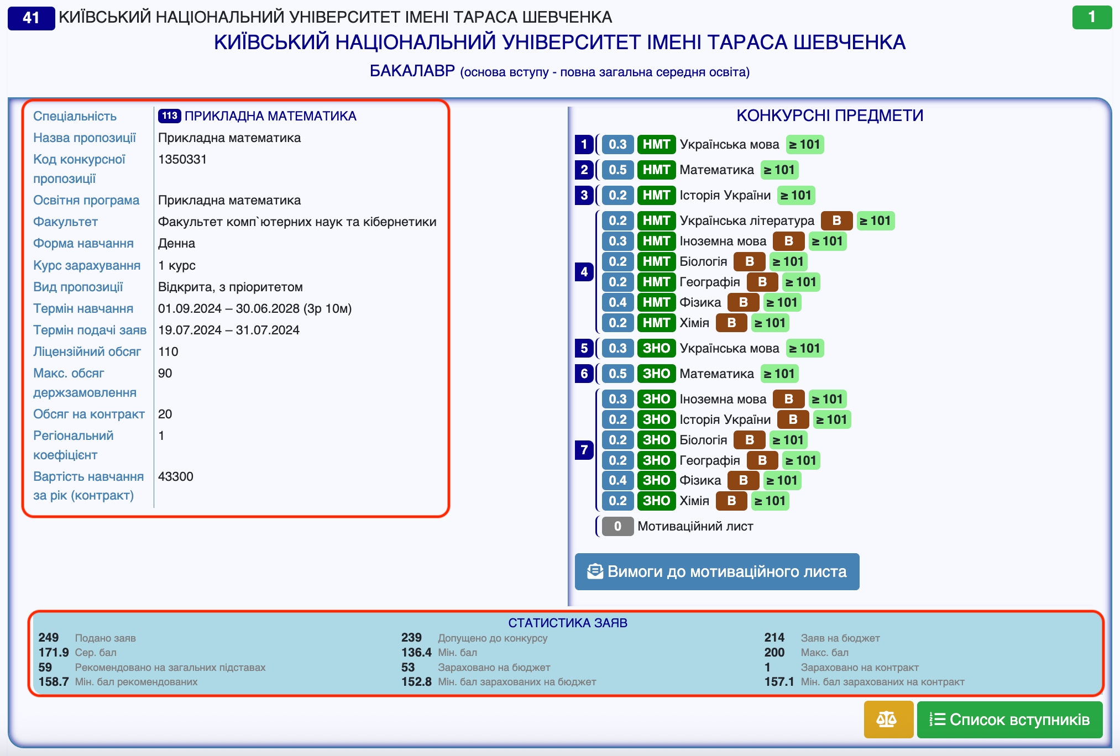Open Вимоги до мотиваційного листа requirements
The width and height of the screenshot is (1120, 756).
coord(717,571)
